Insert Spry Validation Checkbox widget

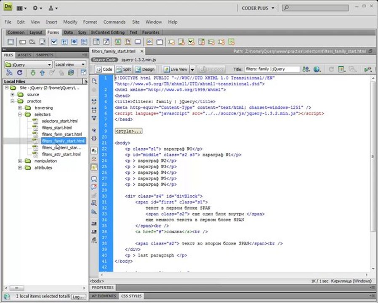pos(191,42)
